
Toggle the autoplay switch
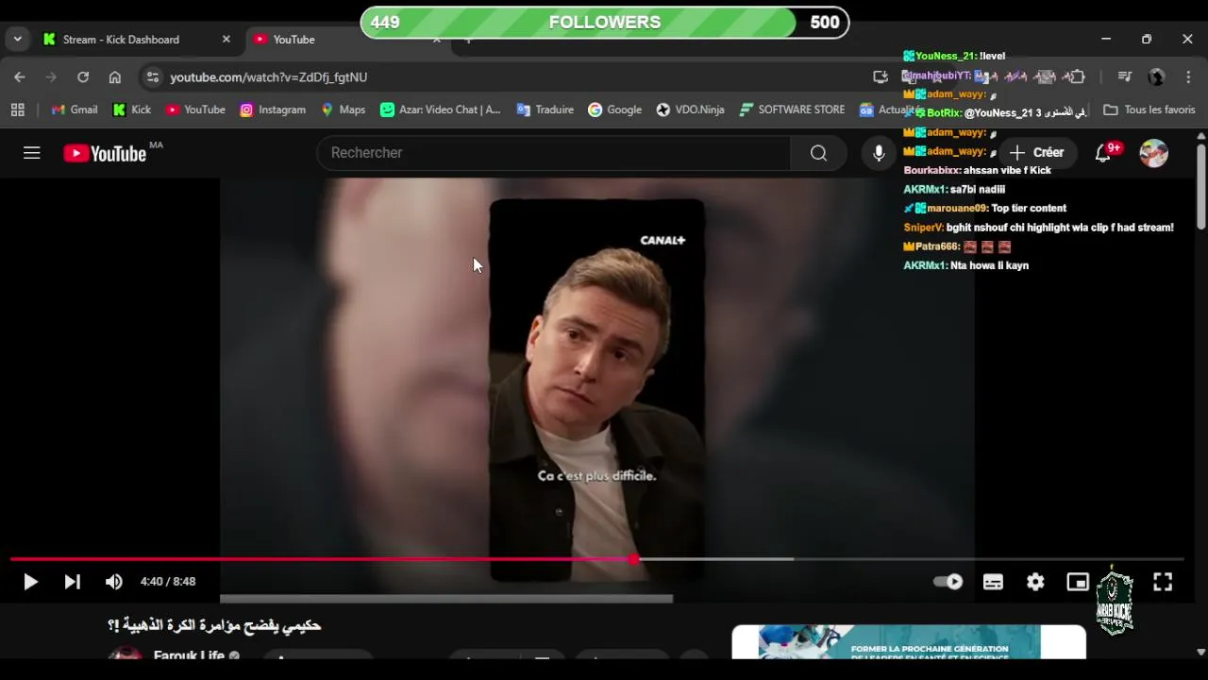(x=948, y=582)
